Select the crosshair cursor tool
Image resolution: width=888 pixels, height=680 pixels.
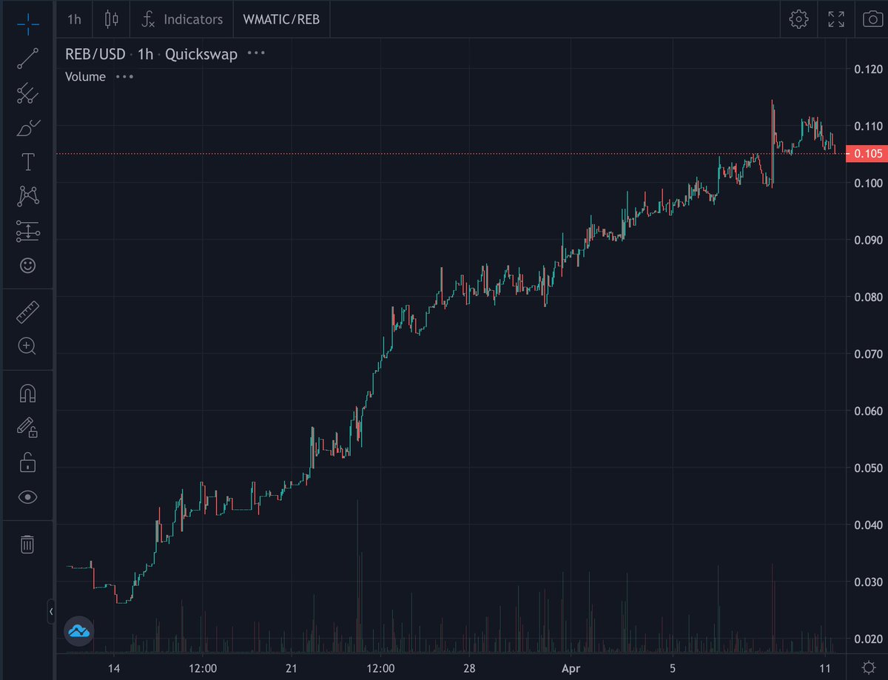27,23
